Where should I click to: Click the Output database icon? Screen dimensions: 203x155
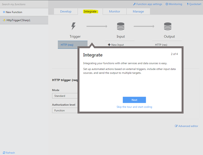click(168, 26)
